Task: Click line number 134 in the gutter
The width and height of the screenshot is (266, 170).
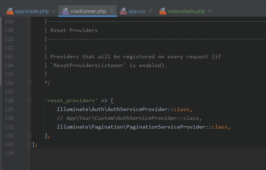Action: click(9, 153)
